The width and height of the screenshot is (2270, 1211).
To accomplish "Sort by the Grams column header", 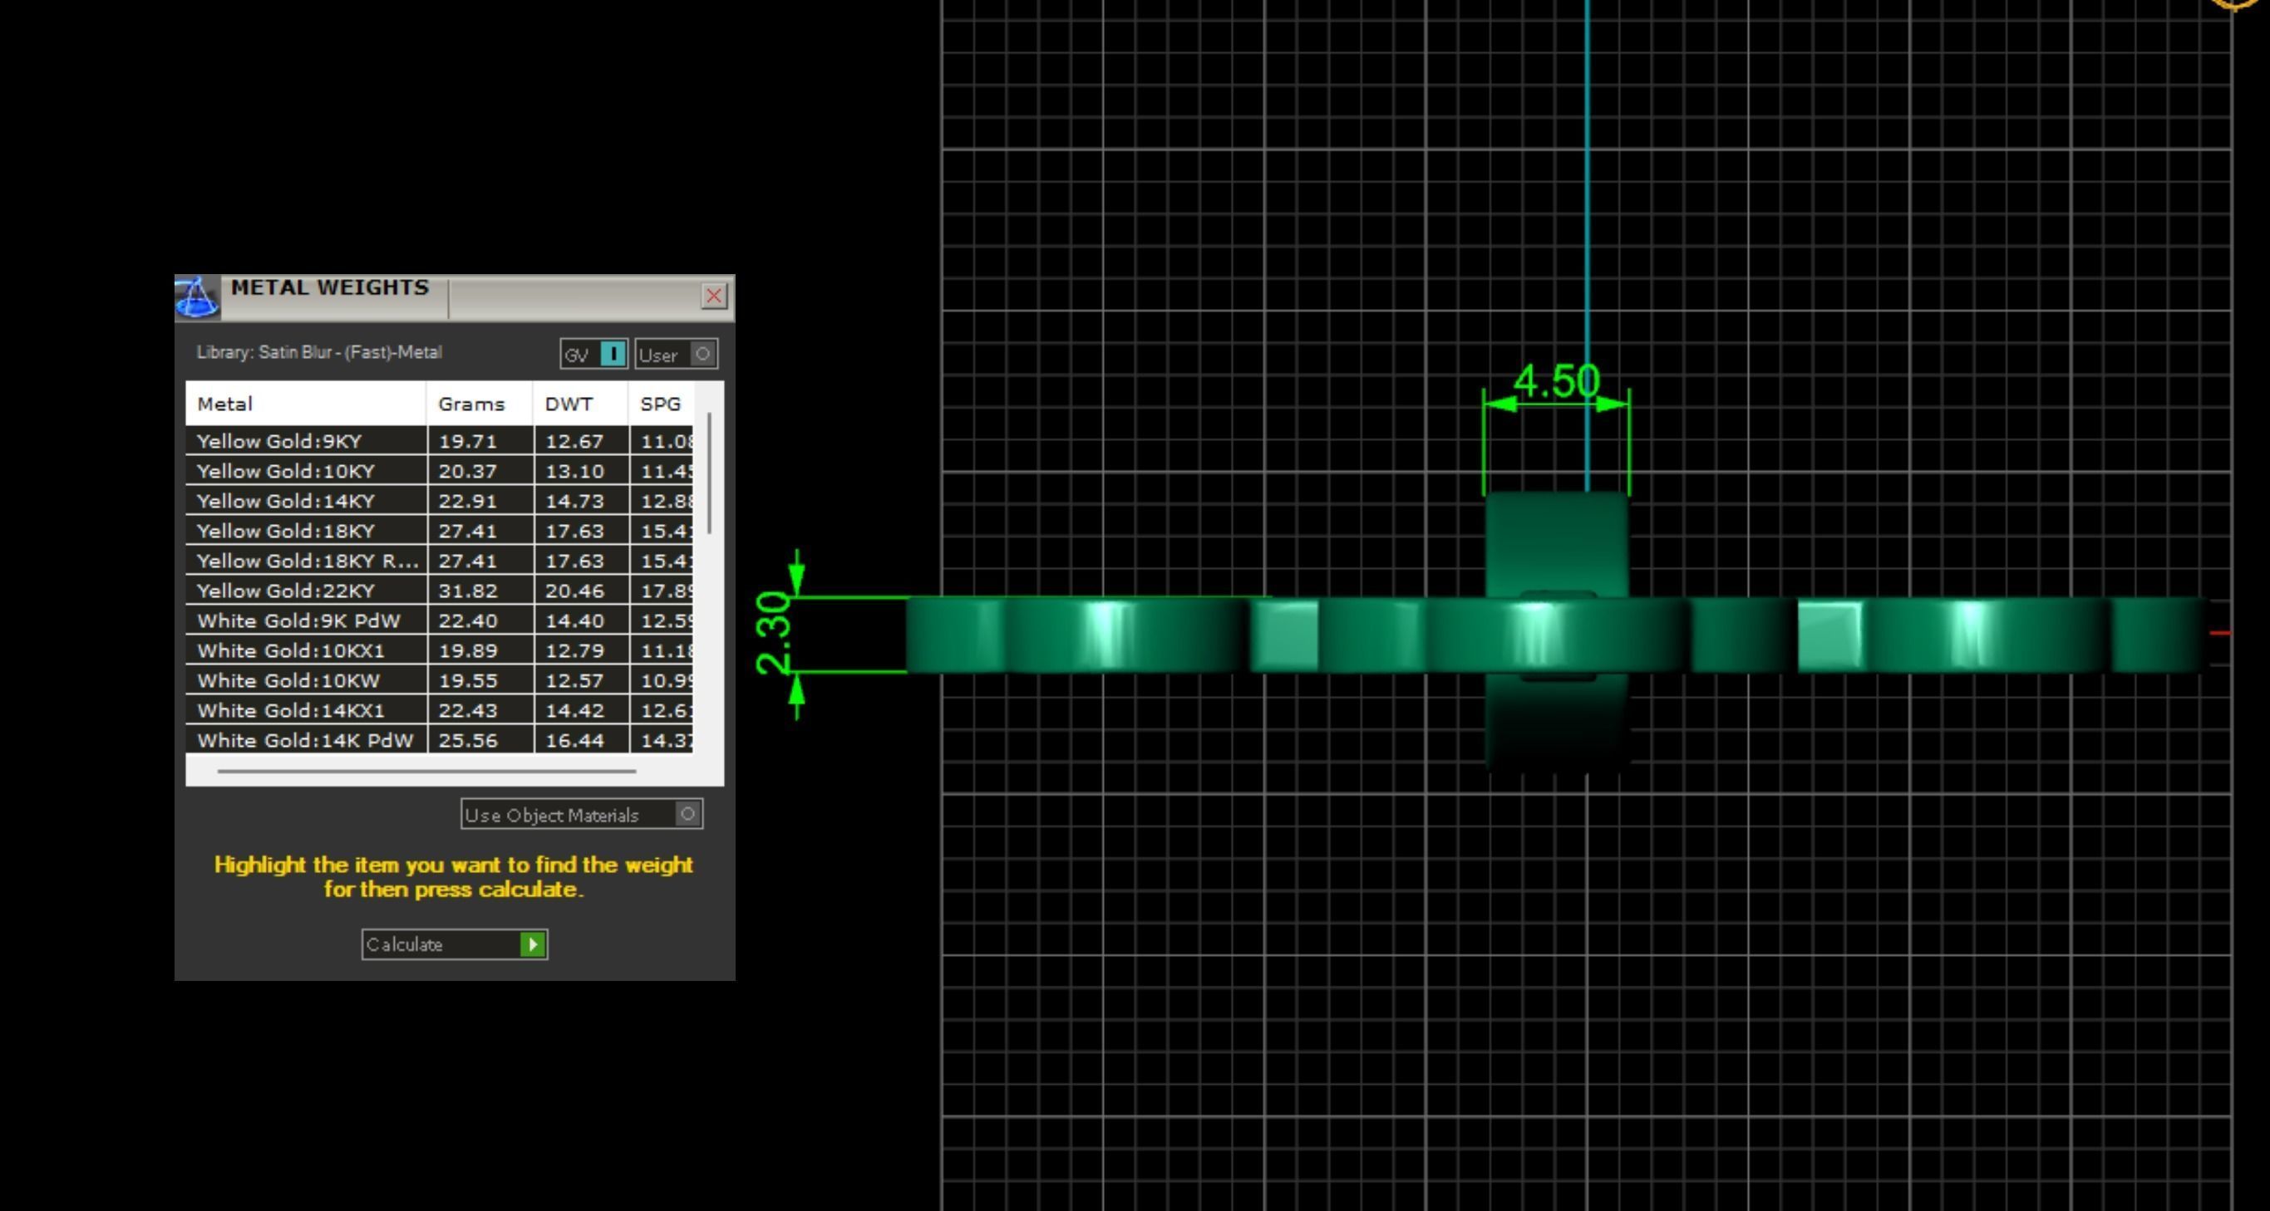I will point(471,404).
